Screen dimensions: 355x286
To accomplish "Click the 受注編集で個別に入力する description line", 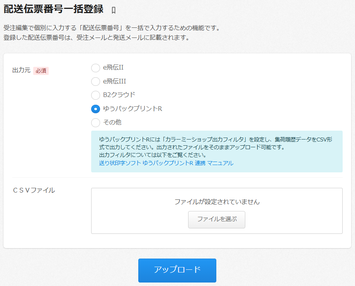I will [x=111, y=28].
